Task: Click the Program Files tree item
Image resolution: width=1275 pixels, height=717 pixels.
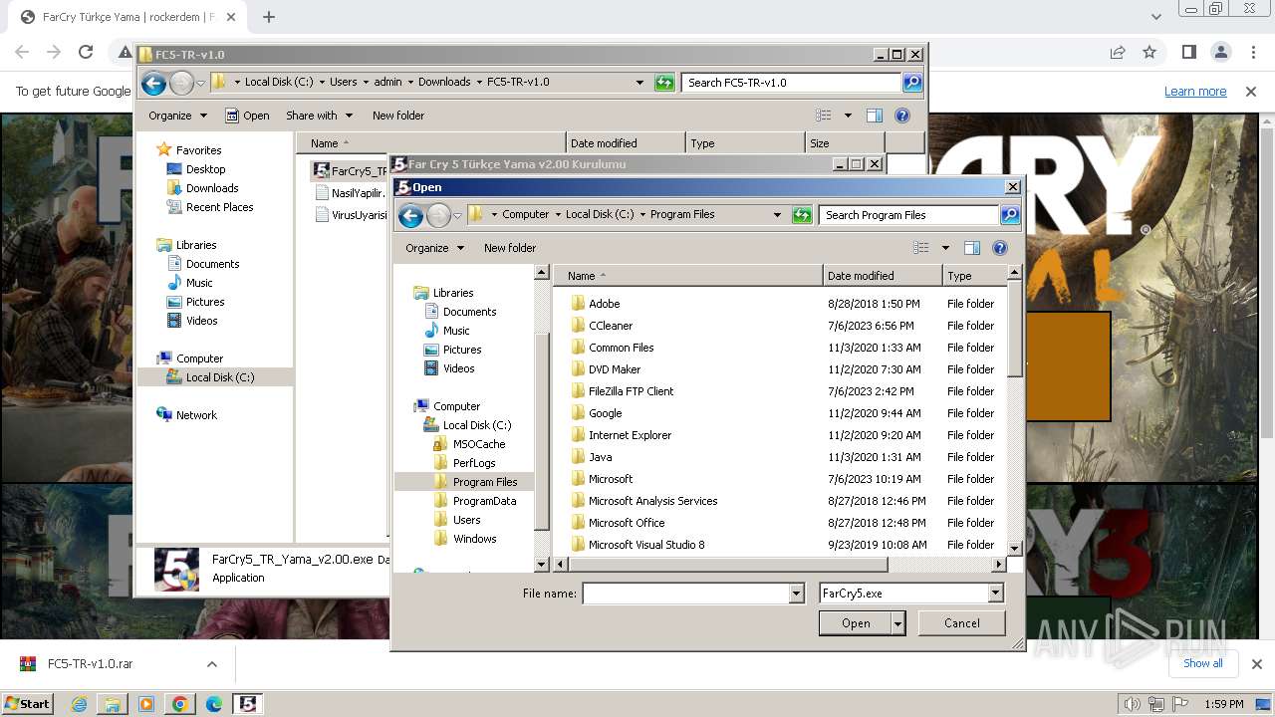Action: [x=484, y=482]
